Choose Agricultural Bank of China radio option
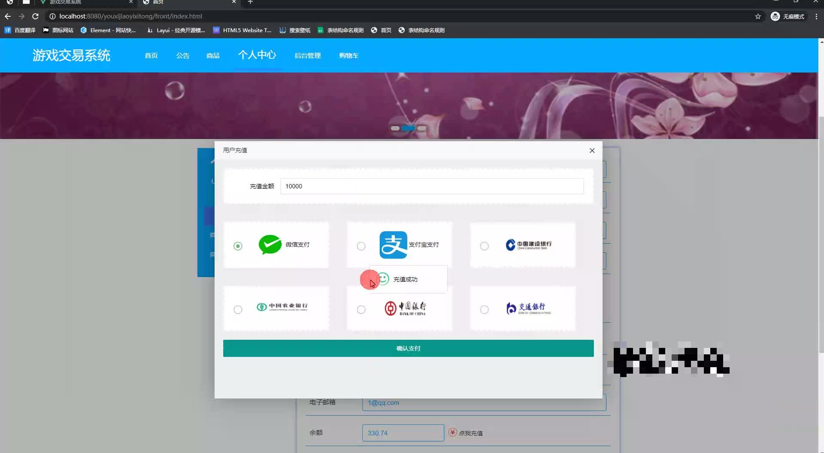This screenshot has width=824, height=453. click(238, 309)
